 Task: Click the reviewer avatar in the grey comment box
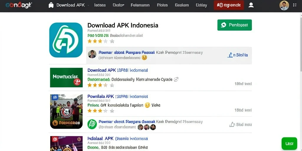[x=92, y=54]
